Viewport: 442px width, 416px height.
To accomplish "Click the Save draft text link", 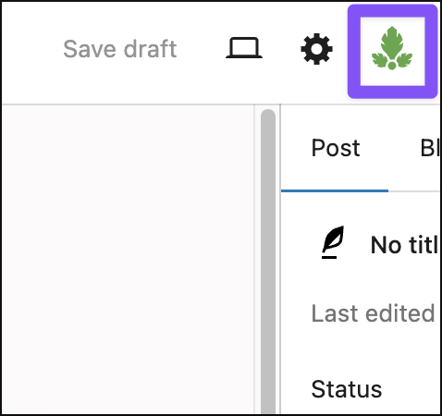I will coord(120,49).
